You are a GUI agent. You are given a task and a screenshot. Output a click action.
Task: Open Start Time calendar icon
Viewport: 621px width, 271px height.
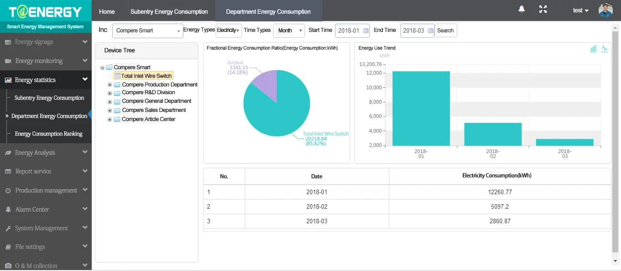pyautogui.click(x=365, y=31)
